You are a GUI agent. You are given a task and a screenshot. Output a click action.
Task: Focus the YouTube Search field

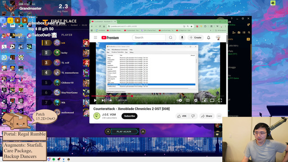coord(148,37)
